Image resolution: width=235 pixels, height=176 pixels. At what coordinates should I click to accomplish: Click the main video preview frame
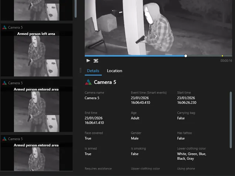pos(158,27)
